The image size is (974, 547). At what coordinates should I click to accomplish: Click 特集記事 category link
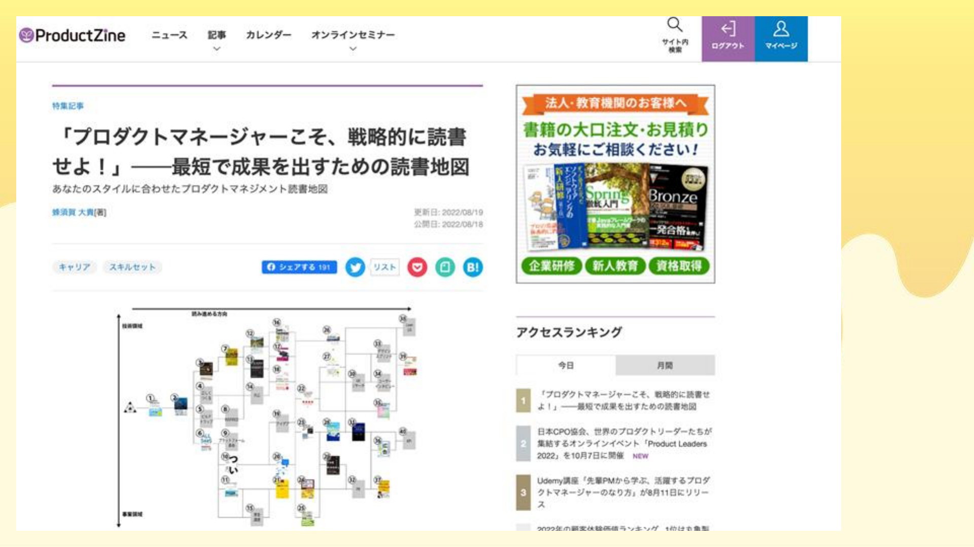[x=68, y=106]
